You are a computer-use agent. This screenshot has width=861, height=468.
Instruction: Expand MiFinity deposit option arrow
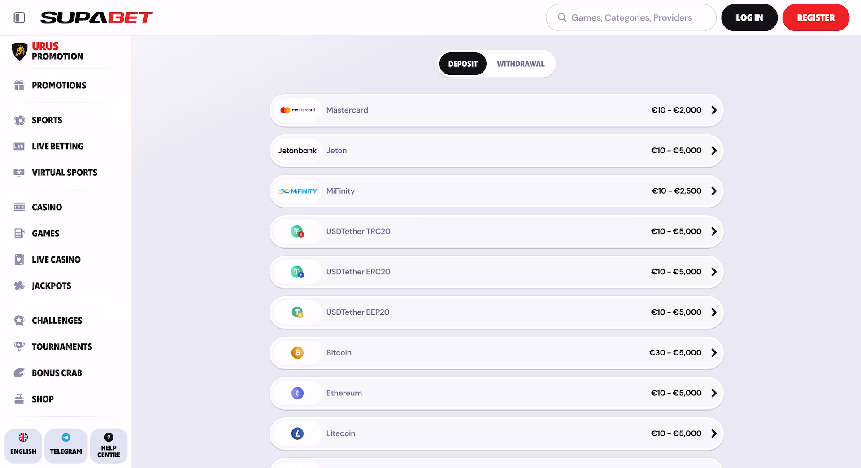[x=714, y=191]
